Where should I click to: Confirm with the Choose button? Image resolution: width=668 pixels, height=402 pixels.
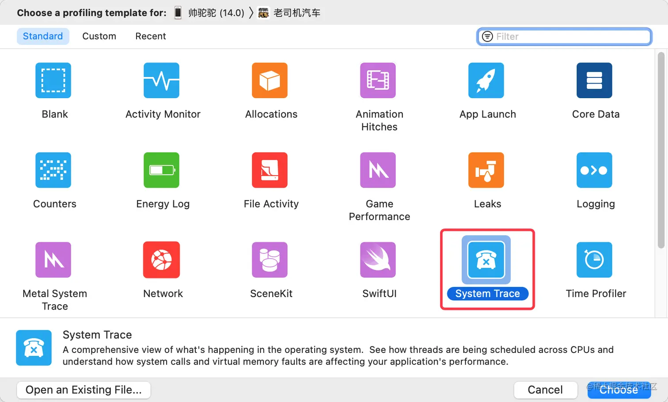click(x=619, y=390)
